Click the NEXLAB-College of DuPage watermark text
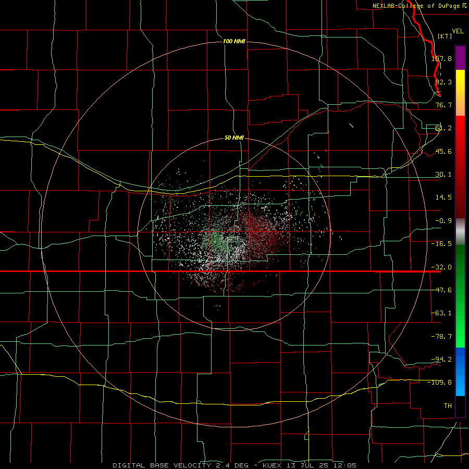469x469 pixels. (x=419, y=6)
